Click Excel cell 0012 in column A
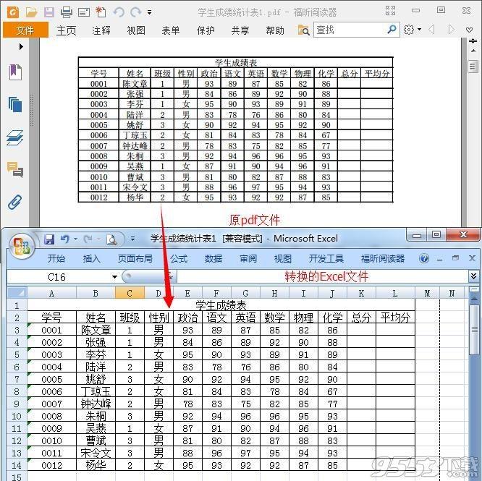The image size is (482, 481). click(x=51, y=465)
